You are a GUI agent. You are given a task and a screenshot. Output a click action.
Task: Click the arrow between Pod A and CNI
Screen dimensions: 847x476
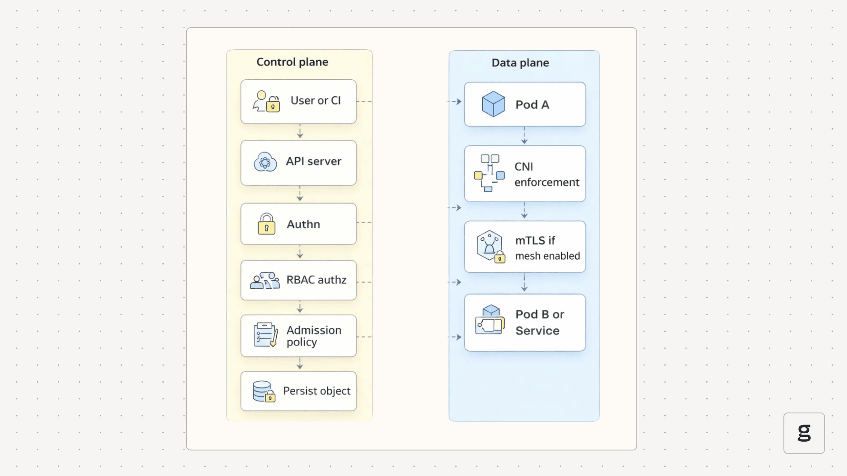[x=524, y=136]
